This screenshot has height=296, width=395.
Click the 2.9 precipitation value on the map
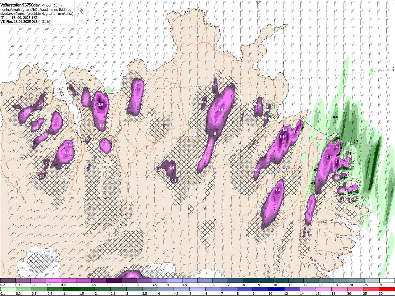101,105
